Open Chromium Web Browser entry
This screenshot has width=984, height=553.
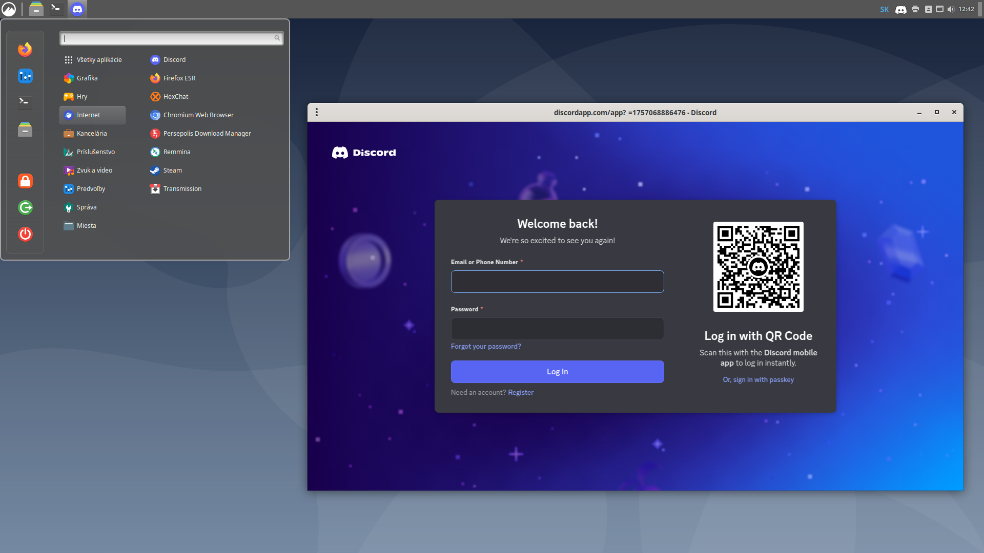pyautogui.click(x=192, y=115)
